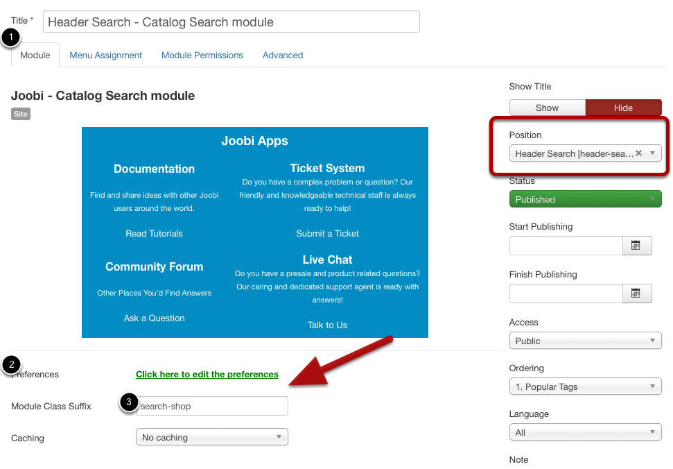Screen dimensions: 673x469
Task: Switch to the Module tab
Action: click(x=35, y=56)
